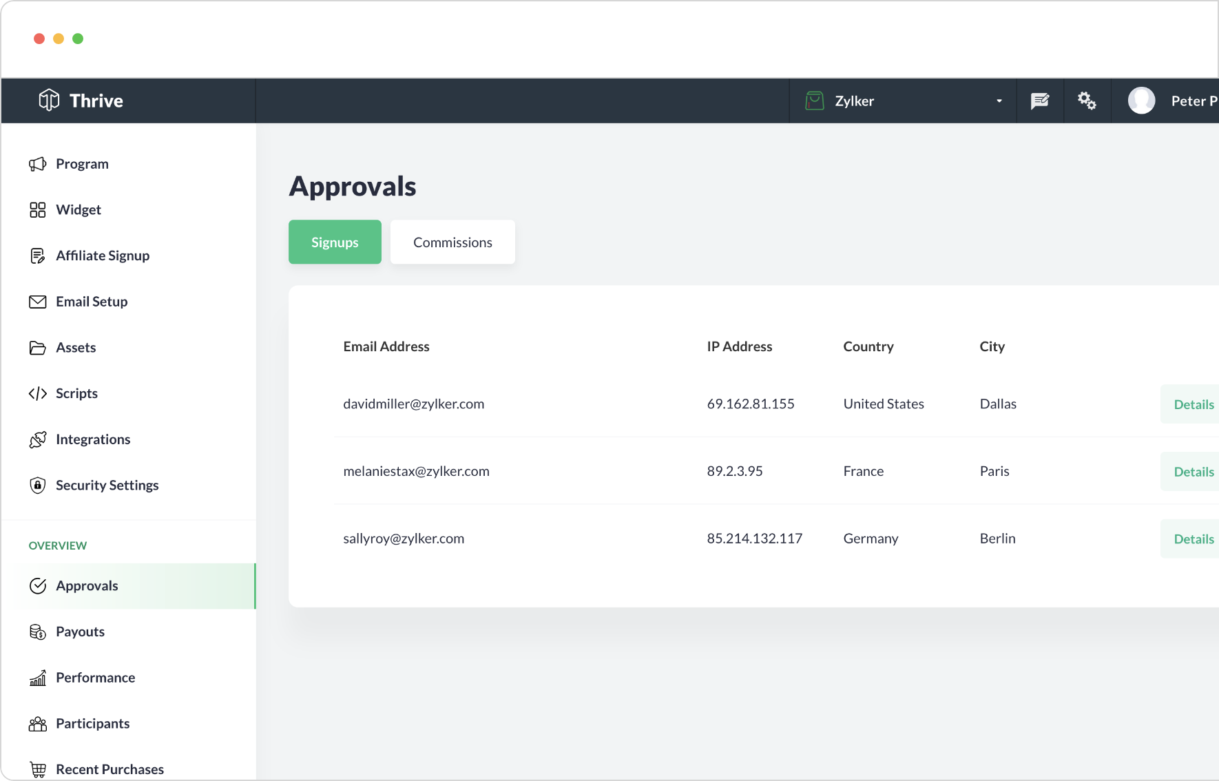1219x781 pixels.
Task: Navigate to Affiliate Signup menu item
Action: [103, 256]
